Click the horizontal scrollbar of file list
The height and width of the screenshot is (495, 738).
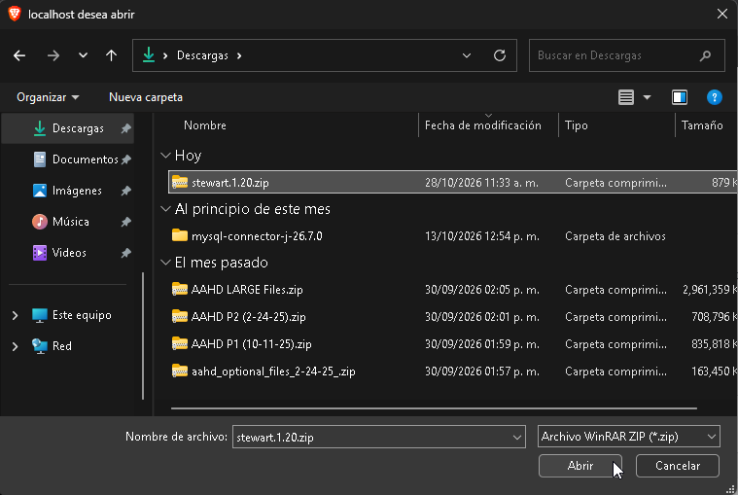[434, 408]
